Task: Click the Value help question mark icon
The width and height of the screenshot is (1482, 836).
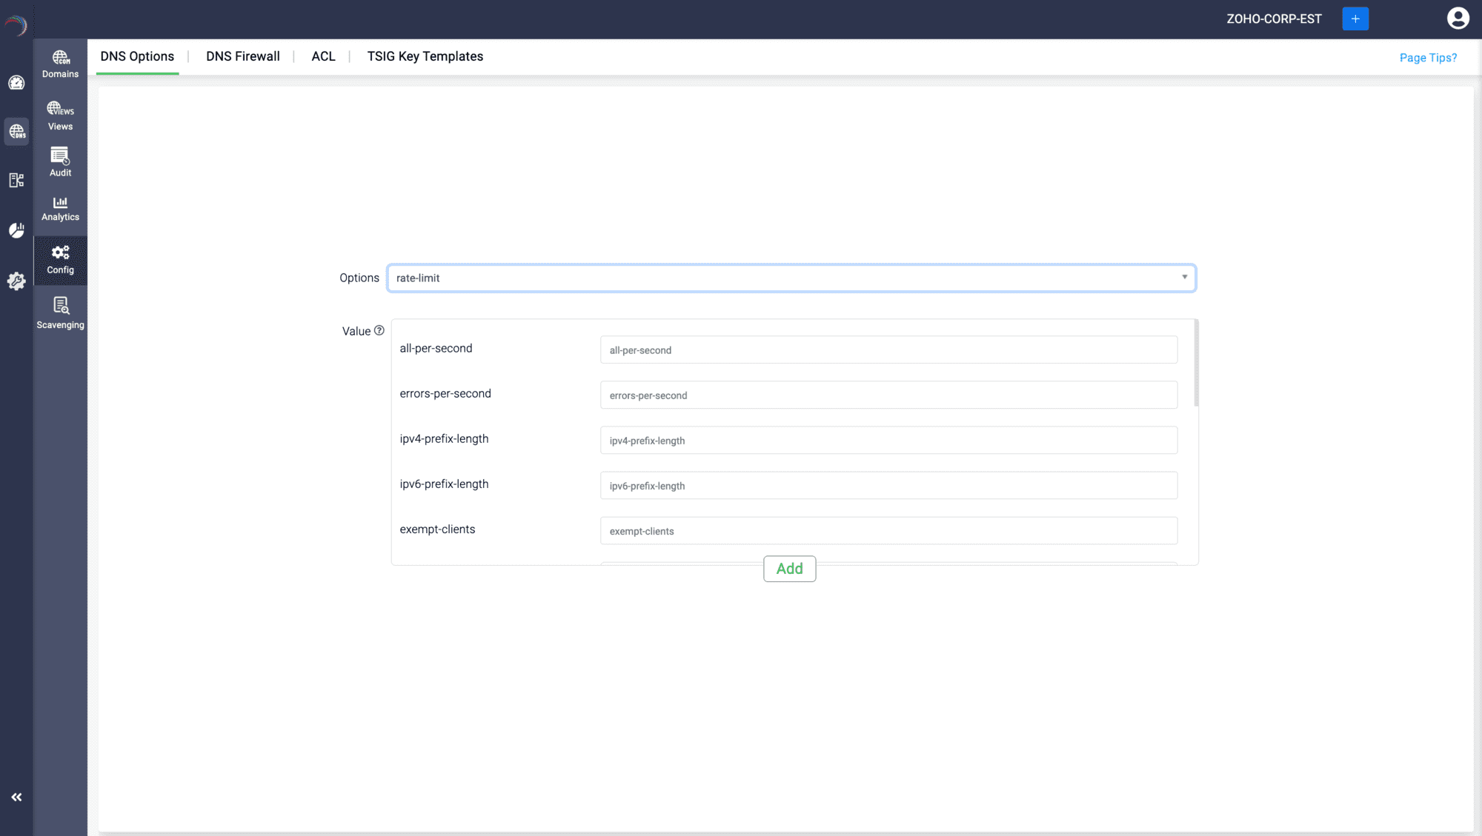Action: click(x=379, y=330)
